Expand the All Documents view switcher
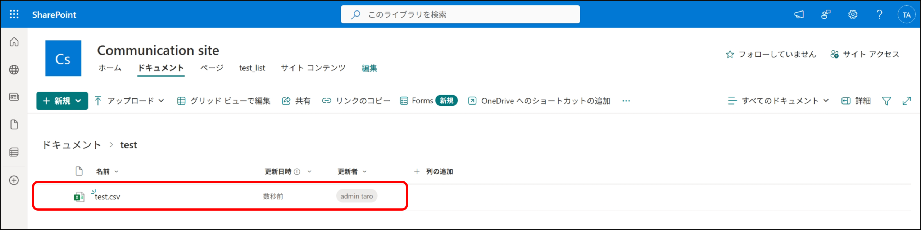This screenshot has width=921, height=230. [778, 101]
